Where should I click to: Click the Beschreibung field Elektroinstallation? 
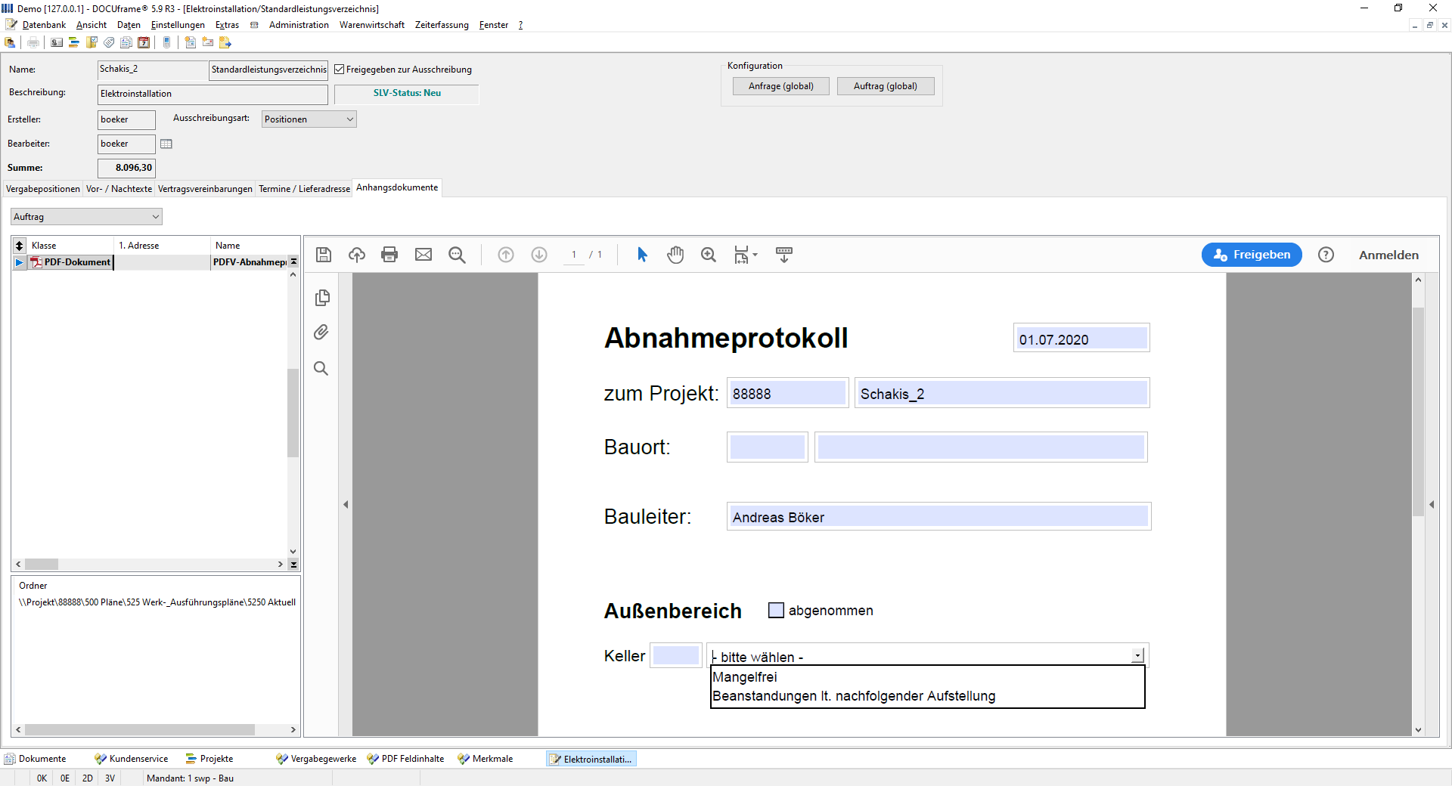213,94
